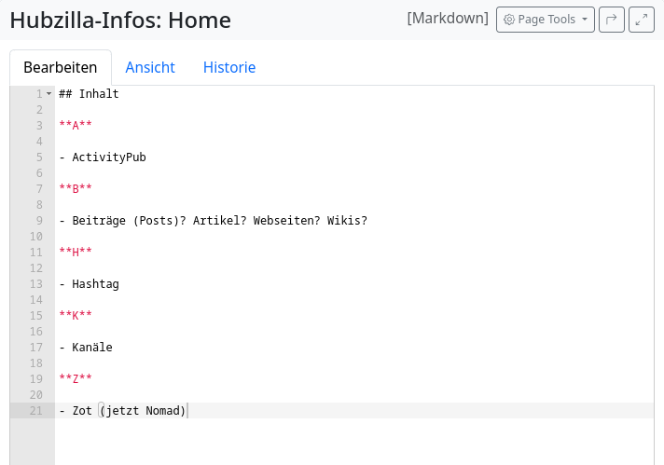This screenshot has height=465, width=664.
Task: Click the '- Kanäle' line of text
Action: click(x=86, y=348)
